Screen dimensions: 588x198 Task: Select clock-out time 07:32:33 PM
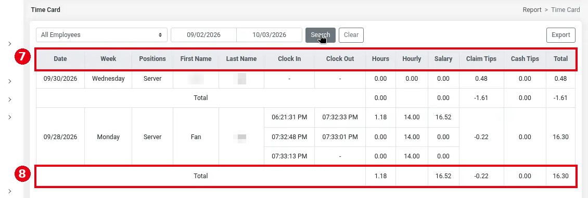click(x=340, y=117)
